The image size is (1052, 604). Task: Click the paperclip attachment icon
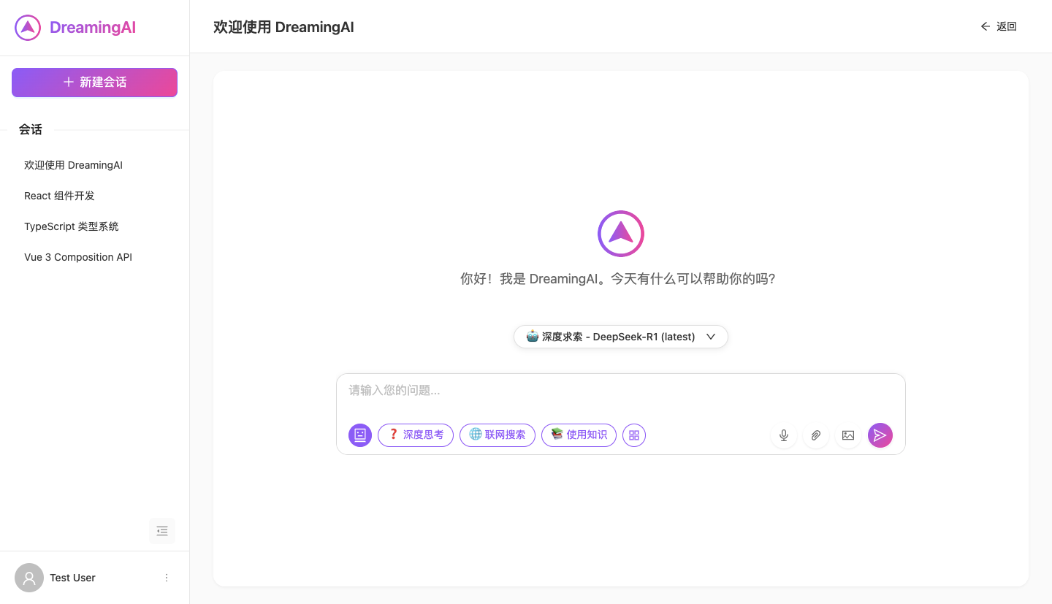816,435
